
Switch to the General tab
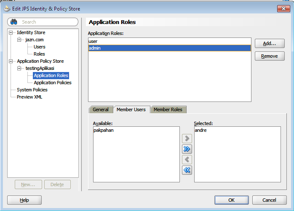pos(101,110)
